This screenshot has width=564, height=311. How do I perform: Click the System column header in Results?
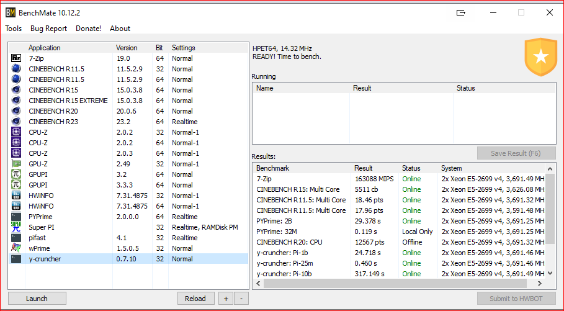tap(491, 168)
